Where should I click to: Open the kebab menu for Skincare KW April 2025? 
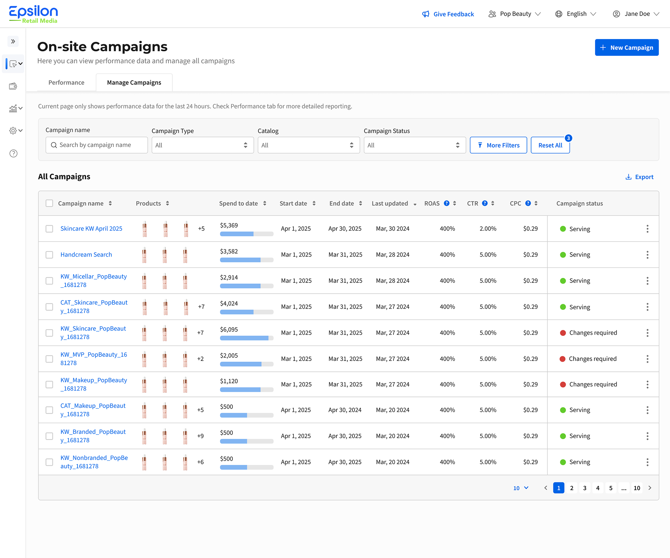point(648,228)
